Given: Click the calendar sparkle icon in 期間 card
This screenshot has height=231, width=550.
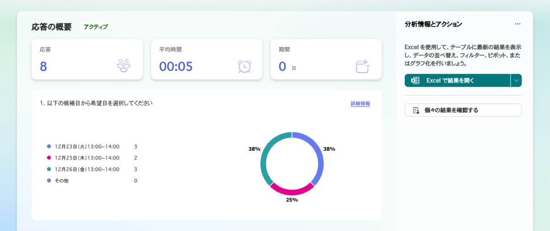Looking at the screenshot, I should (363, 66).
